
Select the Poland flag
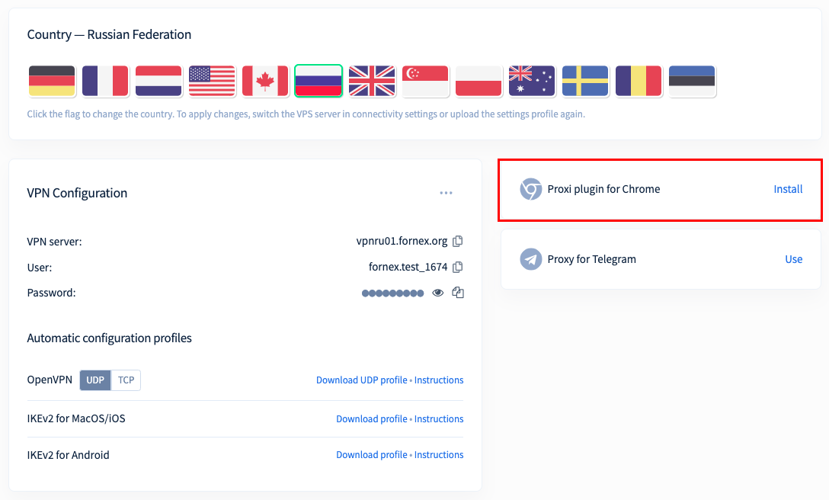479,81
